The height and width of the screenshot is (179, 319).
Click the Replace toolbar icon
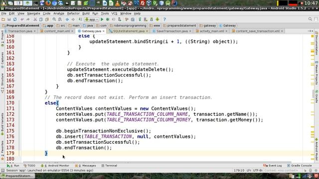pyautogui.click(x=60, y=19)
